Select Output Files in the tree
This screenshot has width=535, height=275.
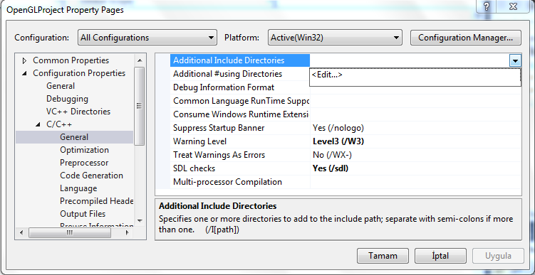pos(83,214)
